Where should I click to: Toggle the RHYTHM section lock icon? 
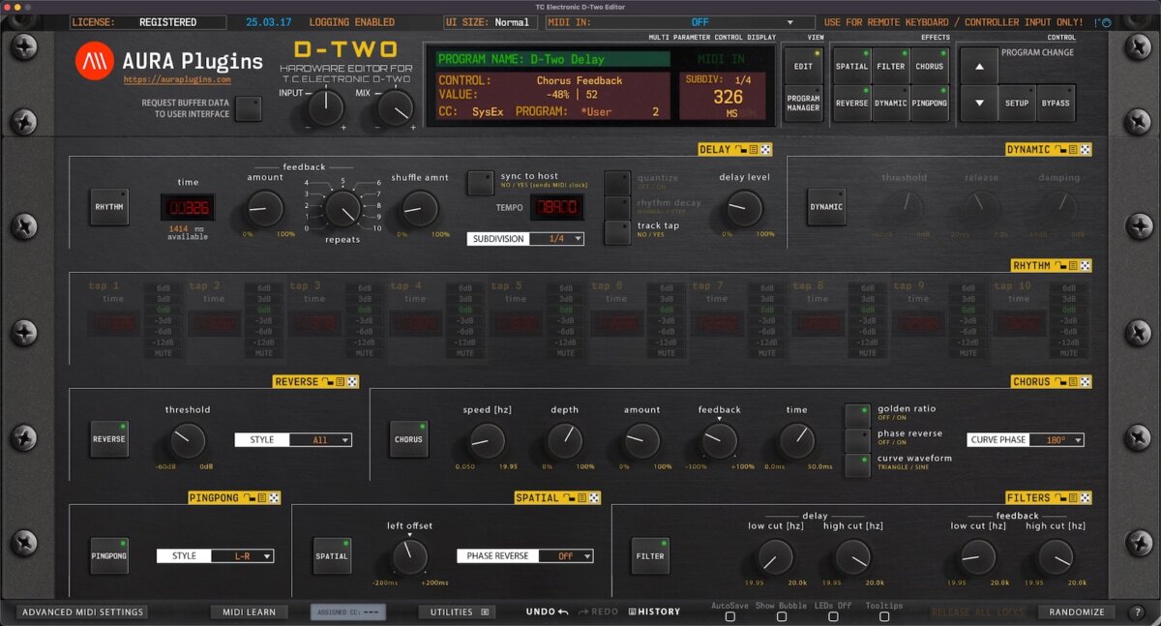[x=1061, y=266]
